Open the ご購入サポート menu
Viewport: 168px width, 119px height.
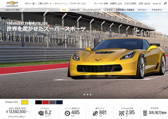[45, 4]
